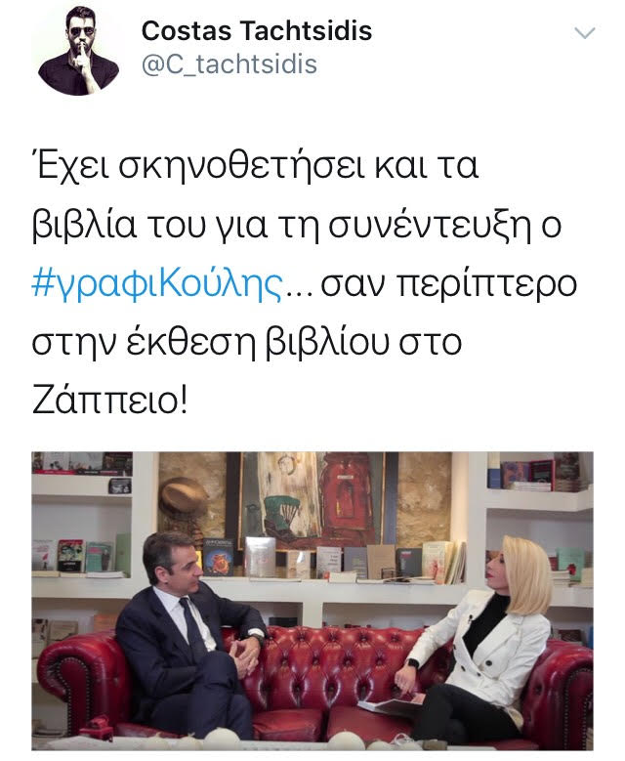Open the #γραφιΚούλης hashtag

[x=156, y=284]
